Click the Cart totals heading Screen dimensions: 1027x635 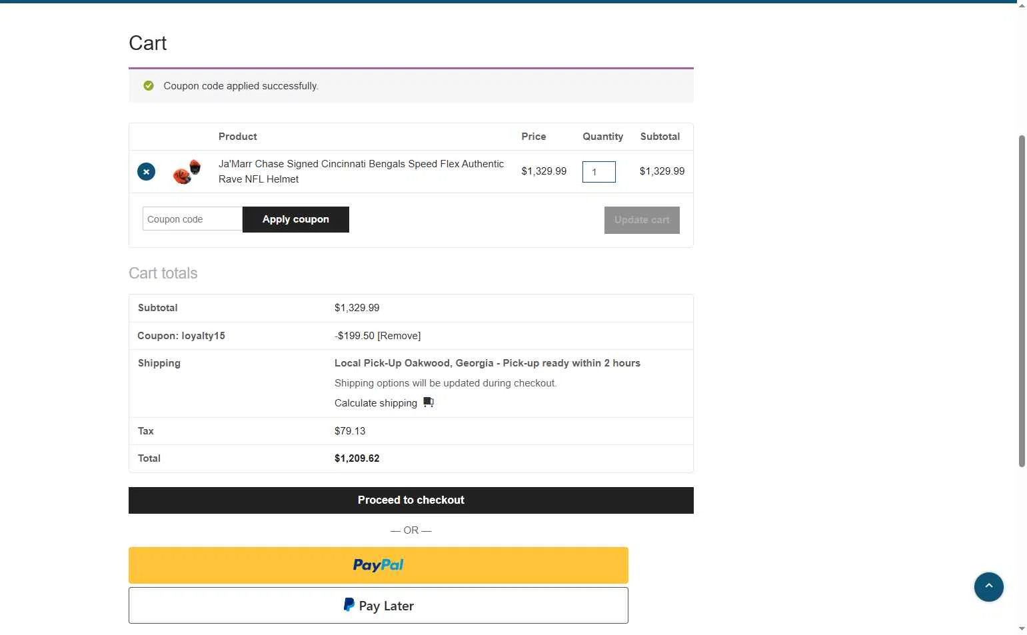tap(163, 273)
